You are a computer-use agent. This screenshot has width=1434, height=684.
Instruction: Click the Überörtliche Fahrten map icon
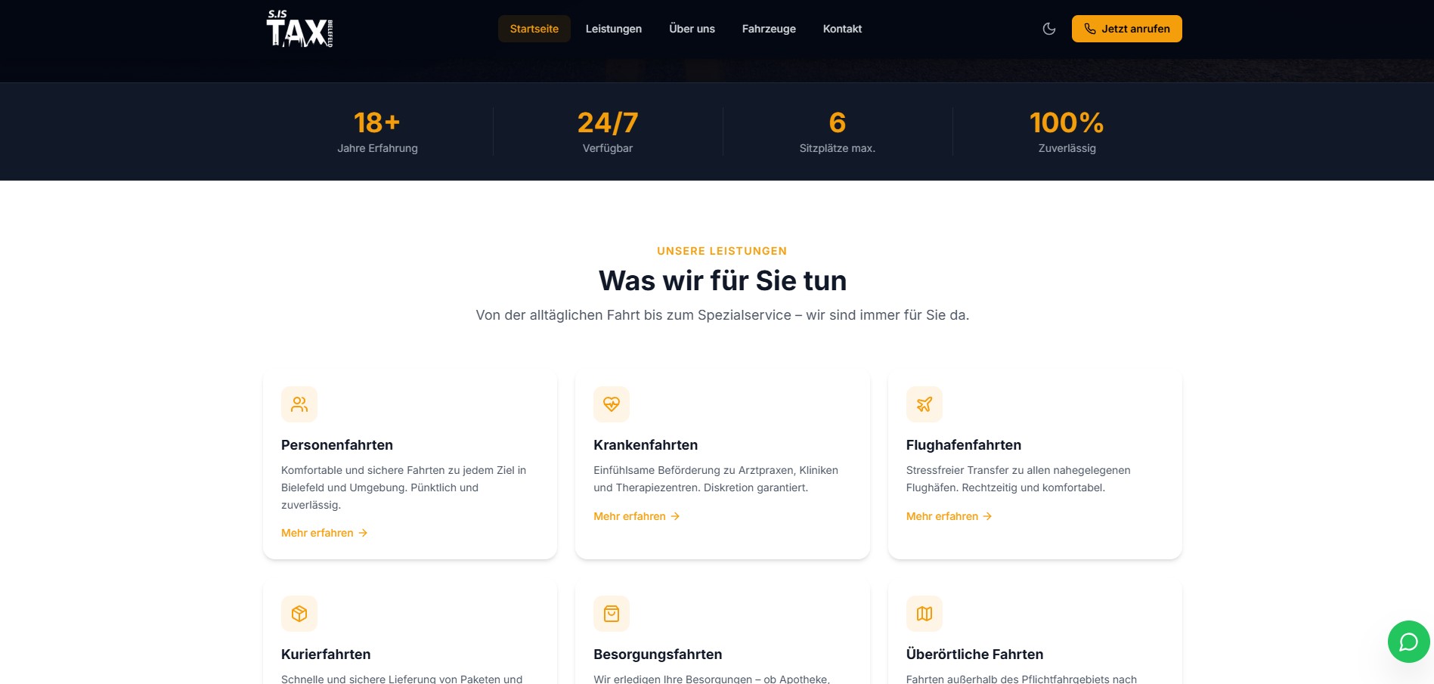(x=924, y=614)
